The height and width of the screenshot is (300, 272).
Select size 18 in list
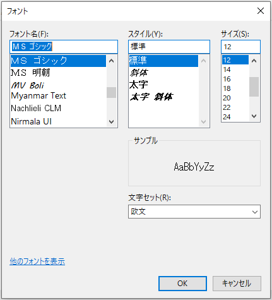click(235, 88)
